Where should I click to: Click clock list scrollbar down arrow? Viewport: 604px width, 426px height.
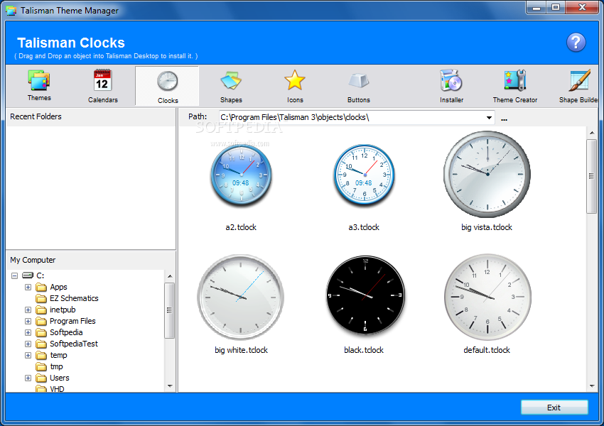[x=592, y=386]
